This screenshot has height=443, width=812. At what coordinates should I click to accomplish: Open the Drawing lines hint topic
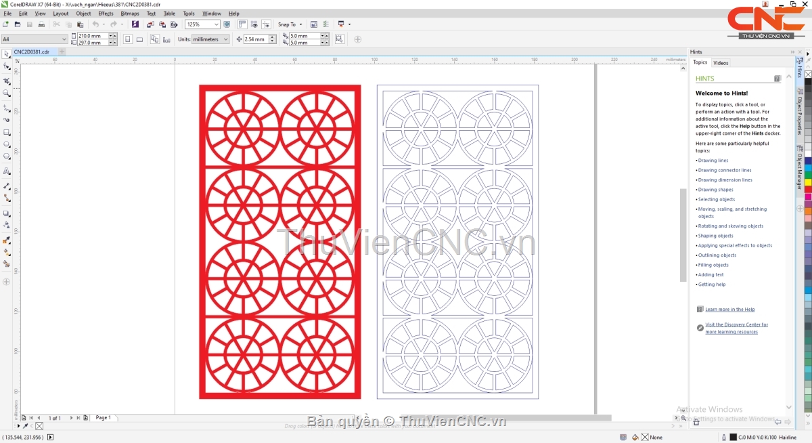coord(713,161)
